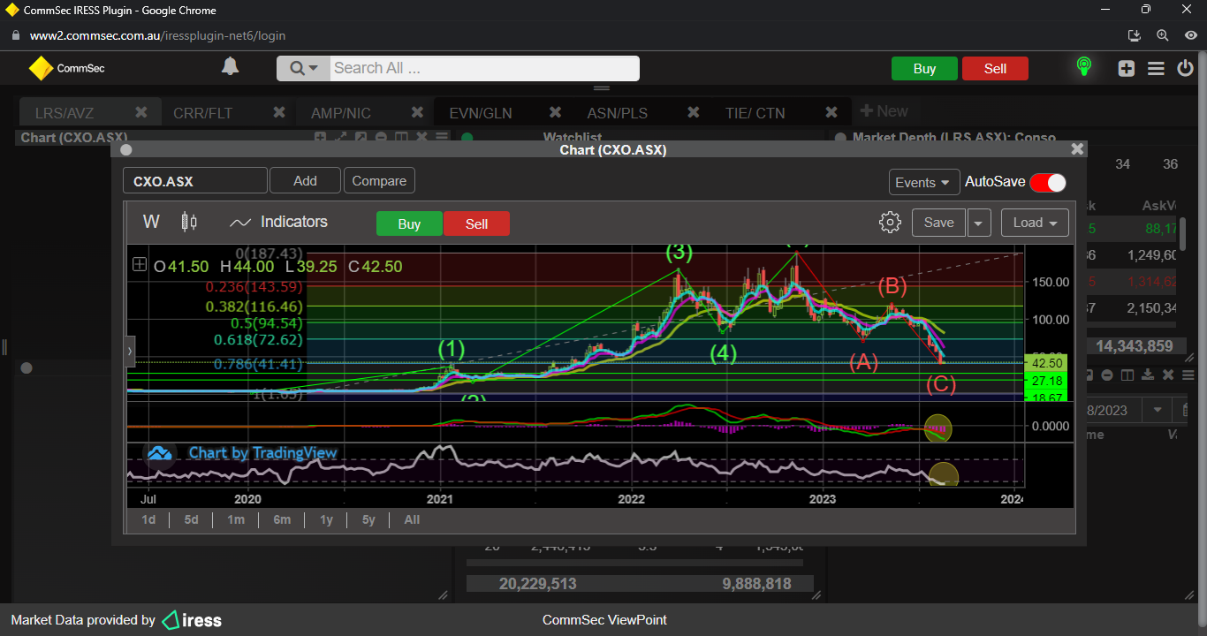Image resolution: width=1207 pixels, height=636 pixels.
Task: Close the AMP/NIC tab
Action: [x=418, y=112]
